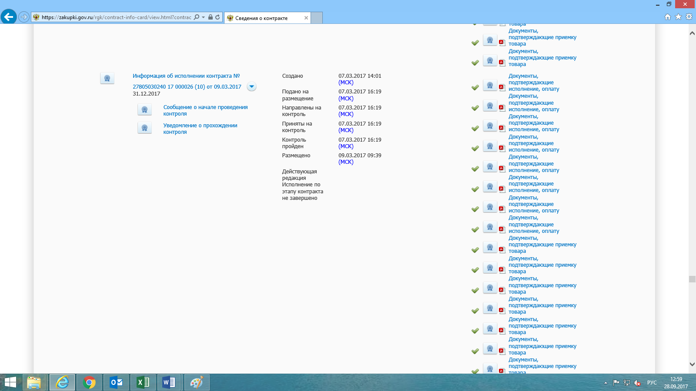
Task: Open the taskbar clock showing 12:59
Action: pyautogui.click(x=676, y=383)
